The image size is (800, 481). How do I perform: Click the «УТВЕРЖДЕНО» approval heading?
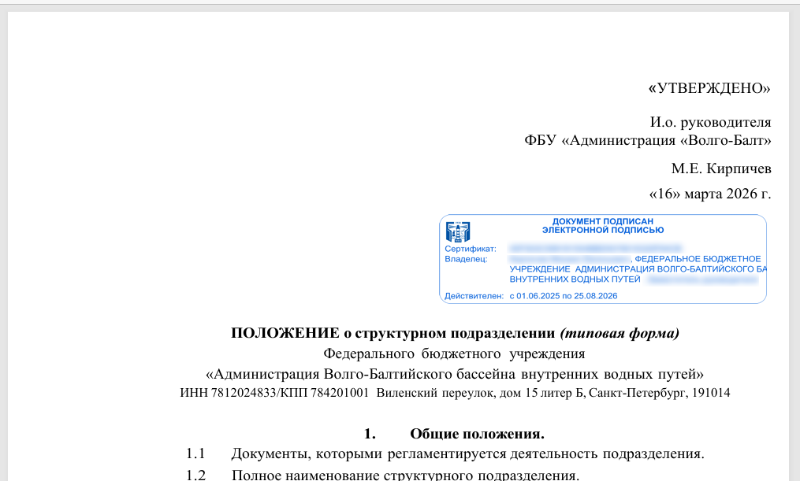(x=709, y=88)
